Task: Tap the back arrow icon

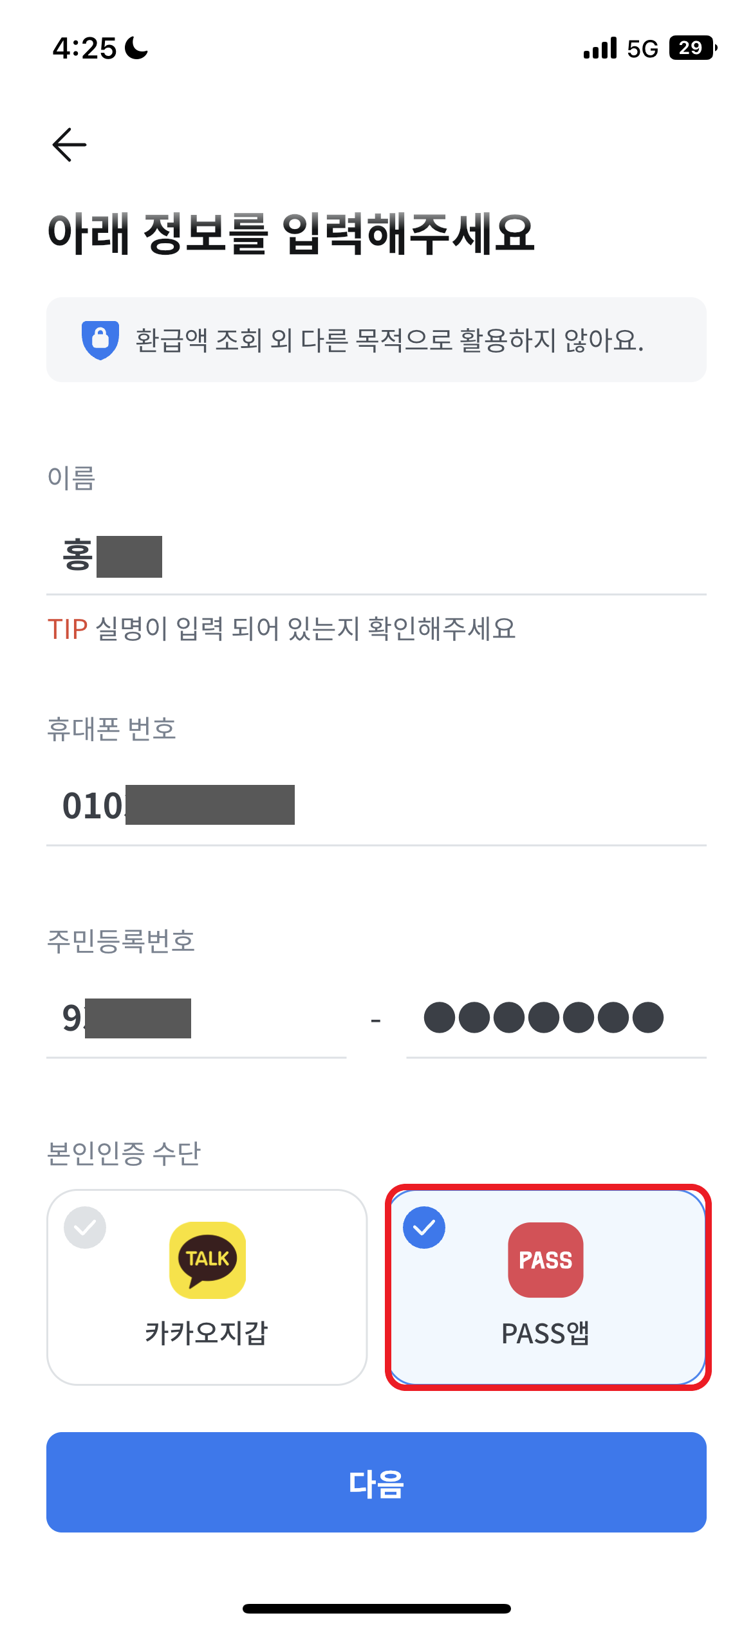Action: click(70, 144)
